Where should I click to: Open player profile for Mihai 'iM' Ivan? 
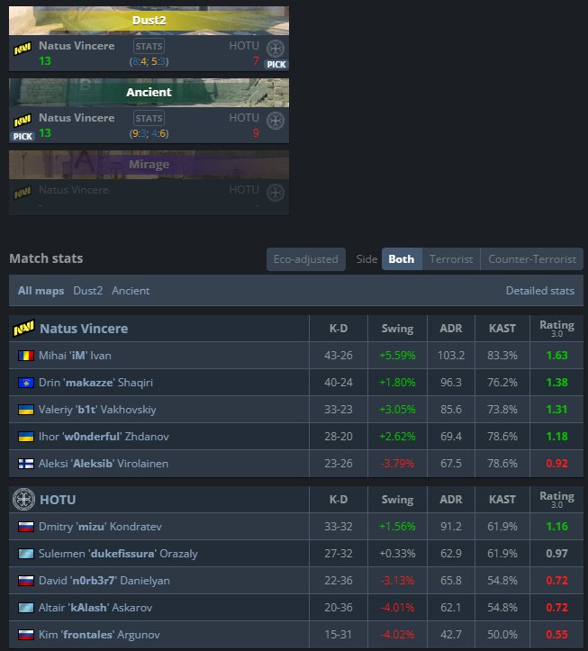(76, 356)
